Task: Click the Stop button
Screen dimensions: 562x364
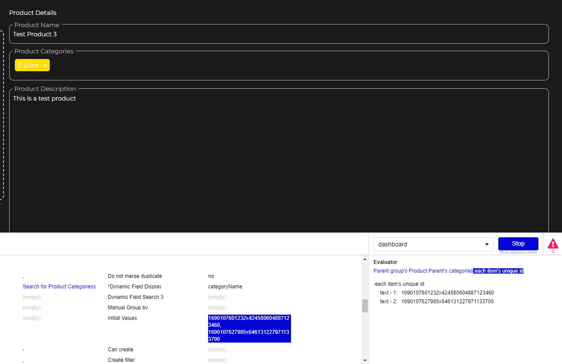Action: (517, 243)
